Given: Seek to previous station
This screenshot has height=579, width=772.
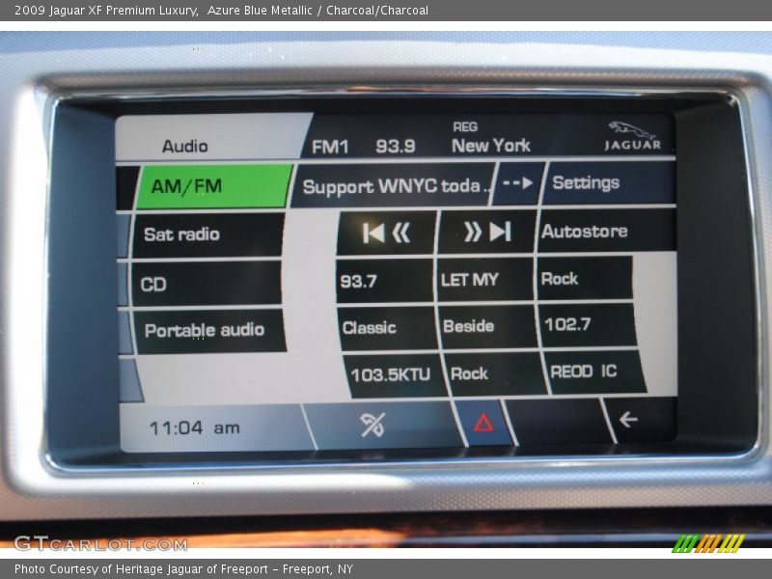Looking at the screenshot, I should click(386, 233).
